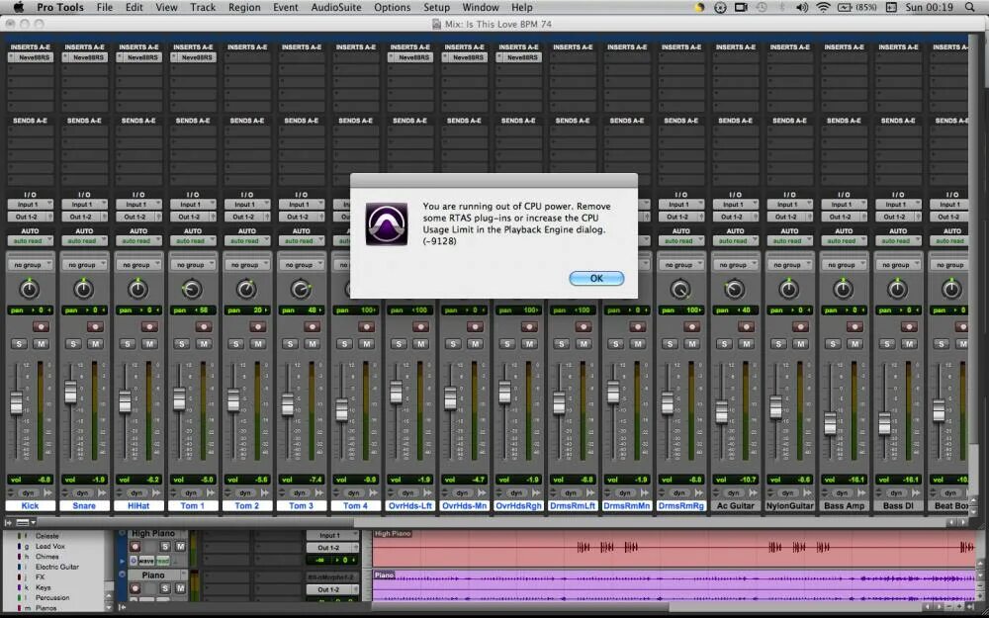989x618 pixels.
Task: Mute the OvrHds-Mn track
Action: (x=475, y=344)
